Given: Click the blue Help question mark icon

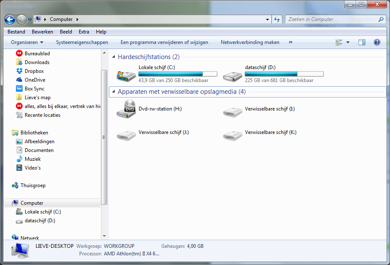Looking at the screenshot, I should pos(377,42).
